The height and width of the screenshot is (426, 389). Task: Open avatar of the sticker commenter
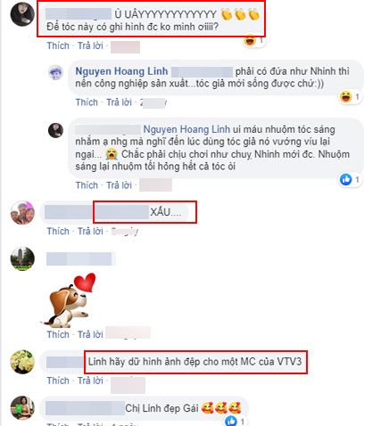pyautogui.click(x=22, y=258)
